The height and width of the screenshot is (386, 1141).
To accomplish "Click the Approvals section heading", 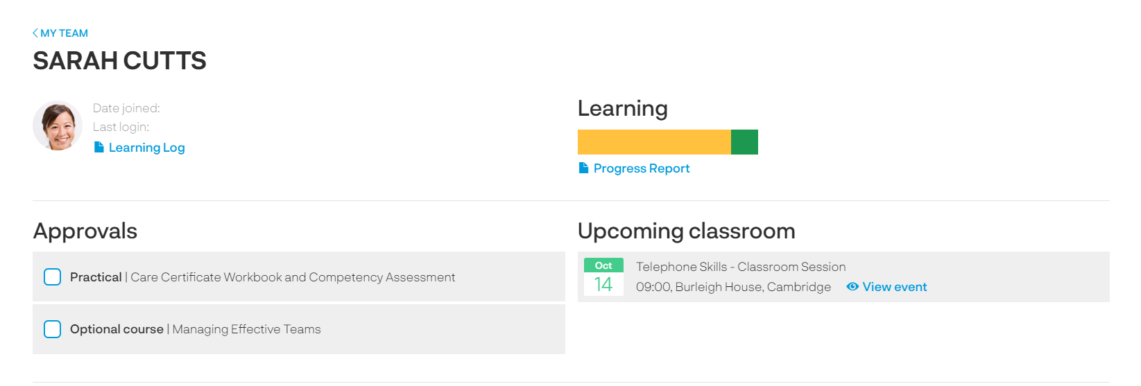I will (85, 230).
